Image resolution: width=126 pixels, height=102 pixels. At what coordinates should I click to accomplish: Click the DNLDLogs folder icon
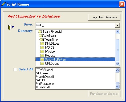click(x=42, y=44)
